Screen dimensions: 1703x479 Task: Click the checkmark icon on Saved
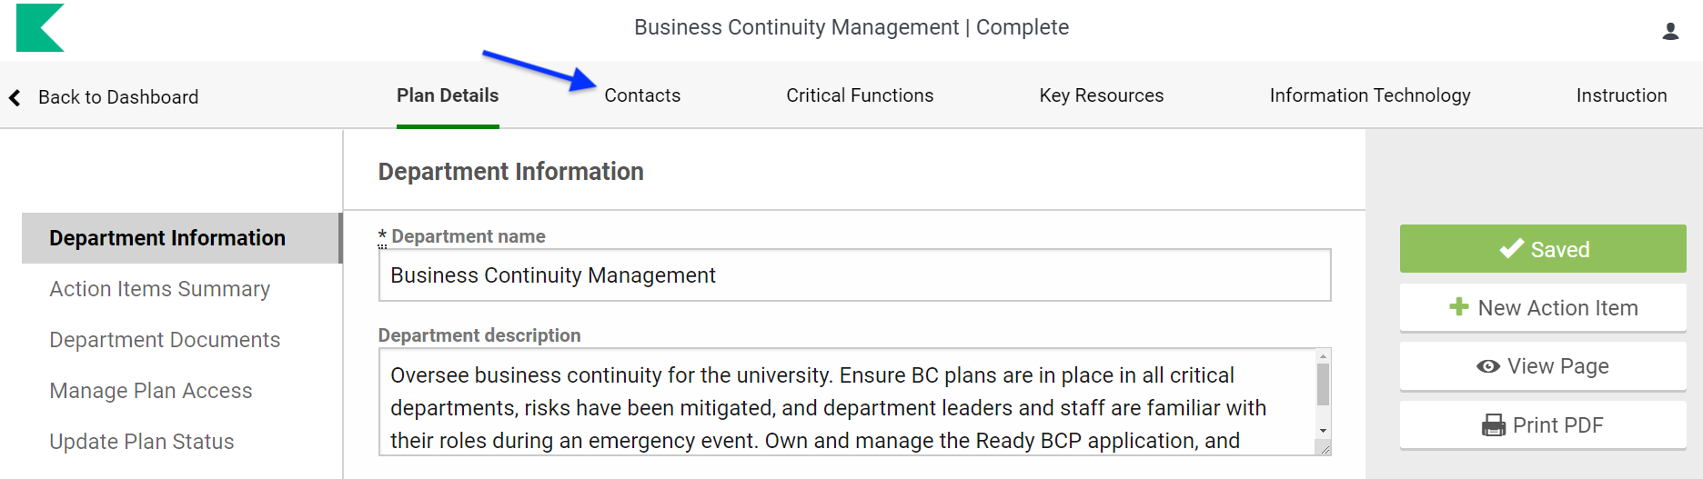pos(1512,248)
